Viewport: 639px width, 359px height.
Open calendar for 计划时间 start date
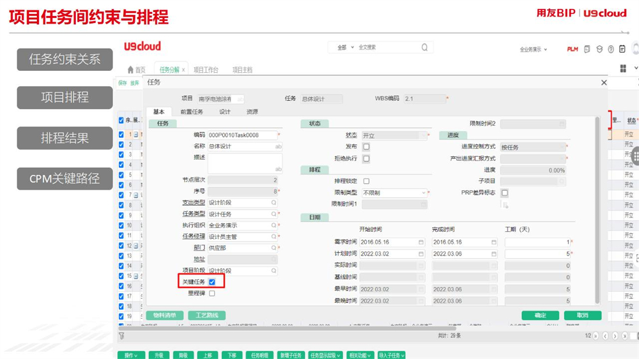pyautogui.click(x=421, y=254)
